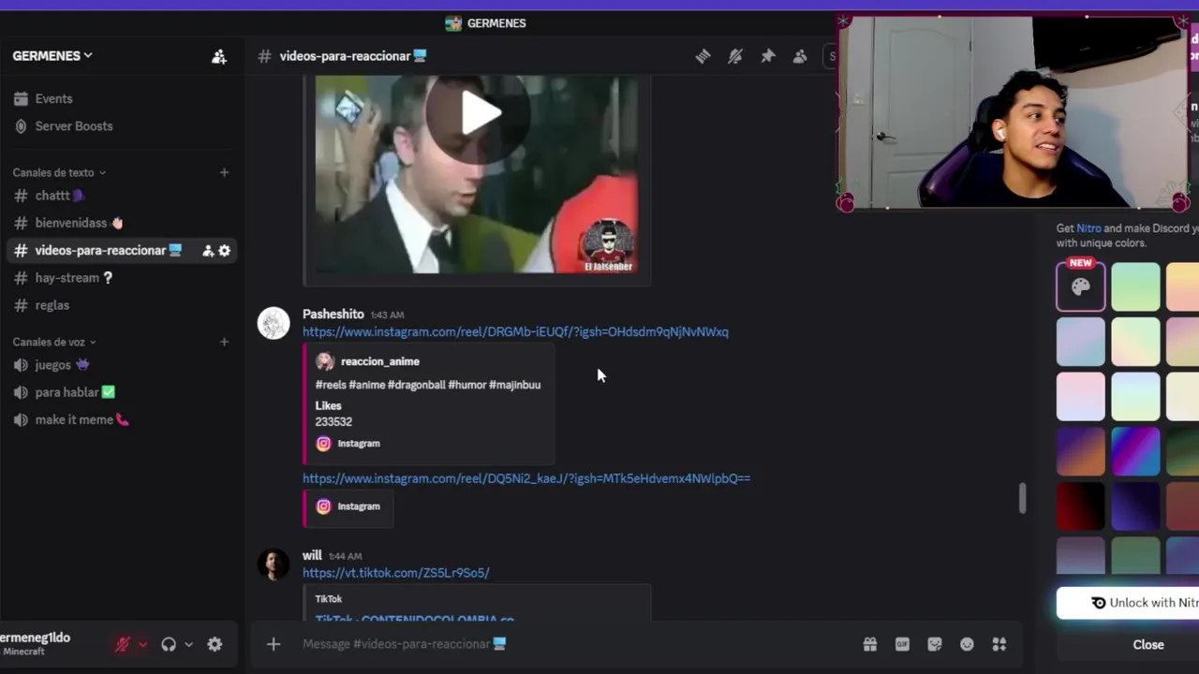Add a channel to Canales de texto
Viewport: 1199px width, 674px height.
224,172
